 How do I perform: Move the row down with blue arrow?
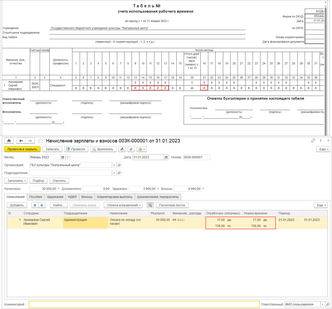42,205
